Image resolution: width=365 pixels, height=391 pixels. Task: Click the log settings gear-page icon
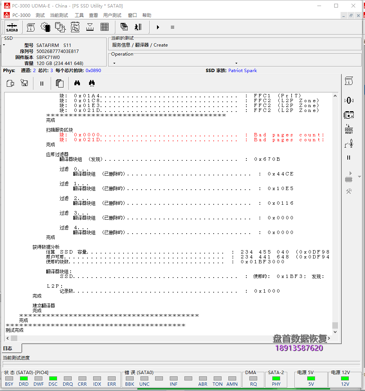(x=11, y=83)
